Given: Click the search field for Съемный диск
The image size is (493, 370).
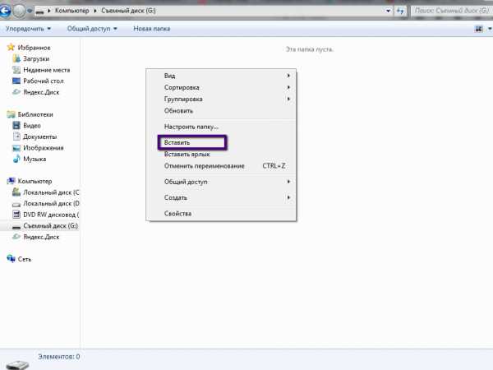Looking at the screenshot, I should 451,11.
